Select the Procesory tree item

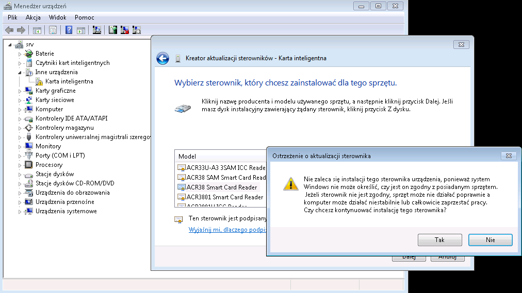coord(49,165)
